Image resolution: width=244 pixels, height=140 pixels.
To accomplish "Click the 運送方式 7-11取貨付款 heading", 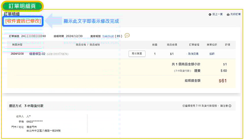I will (x=26, y=106).
